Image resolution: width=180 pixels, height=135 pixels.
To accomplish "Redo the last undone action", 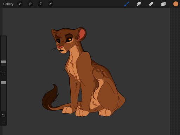I will coord(4,122).
